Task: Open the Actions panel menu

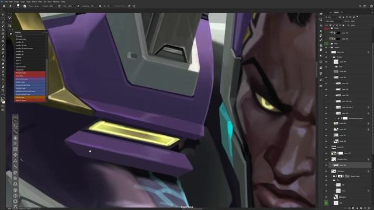Action: coord(46,33)
